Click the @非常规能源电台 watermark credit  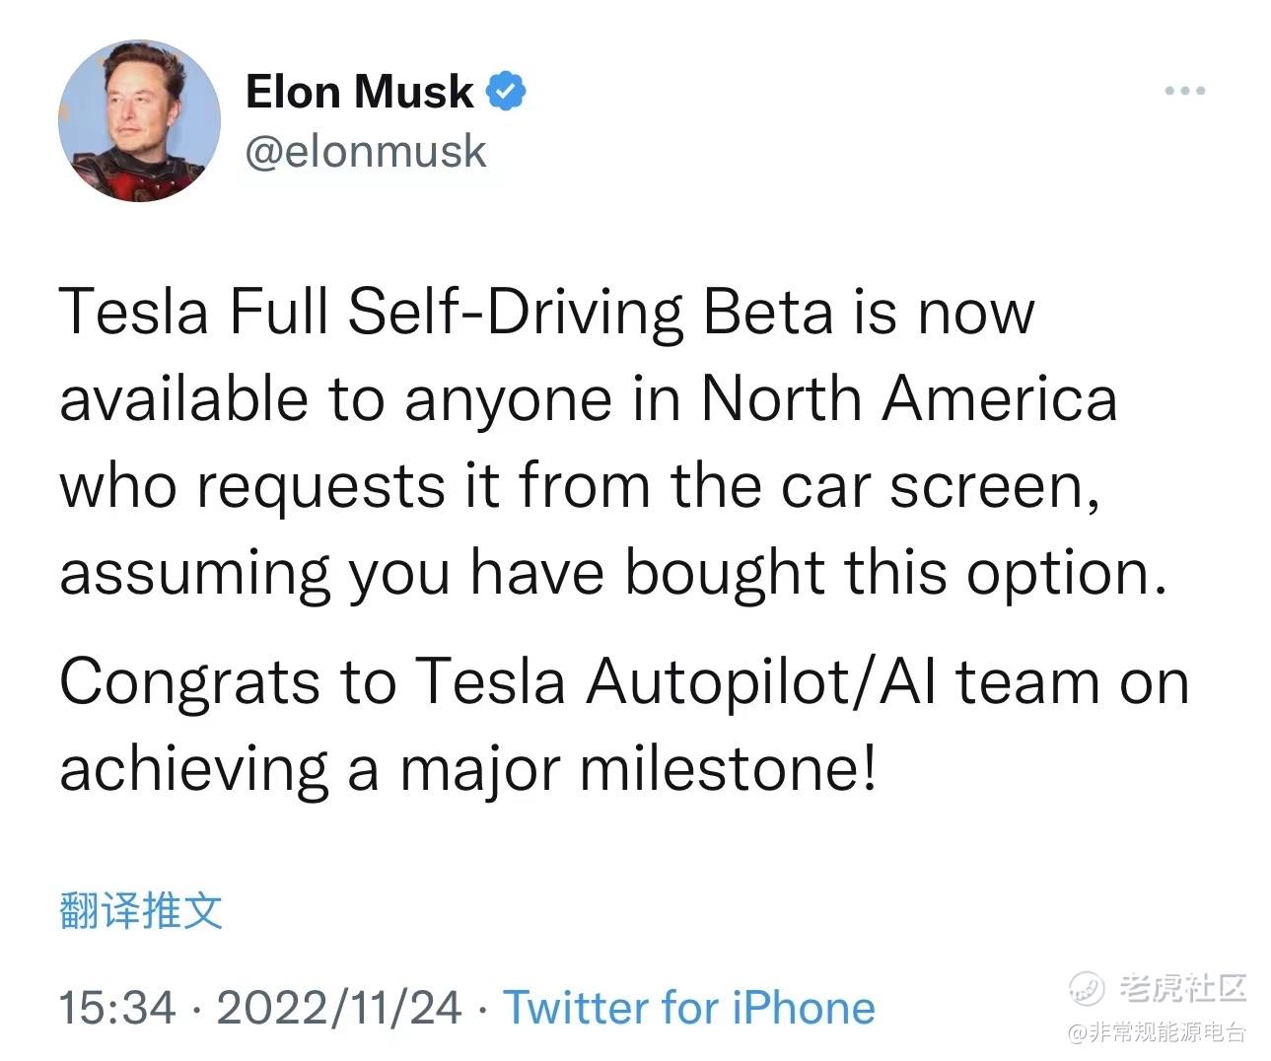[1156, 1032]
